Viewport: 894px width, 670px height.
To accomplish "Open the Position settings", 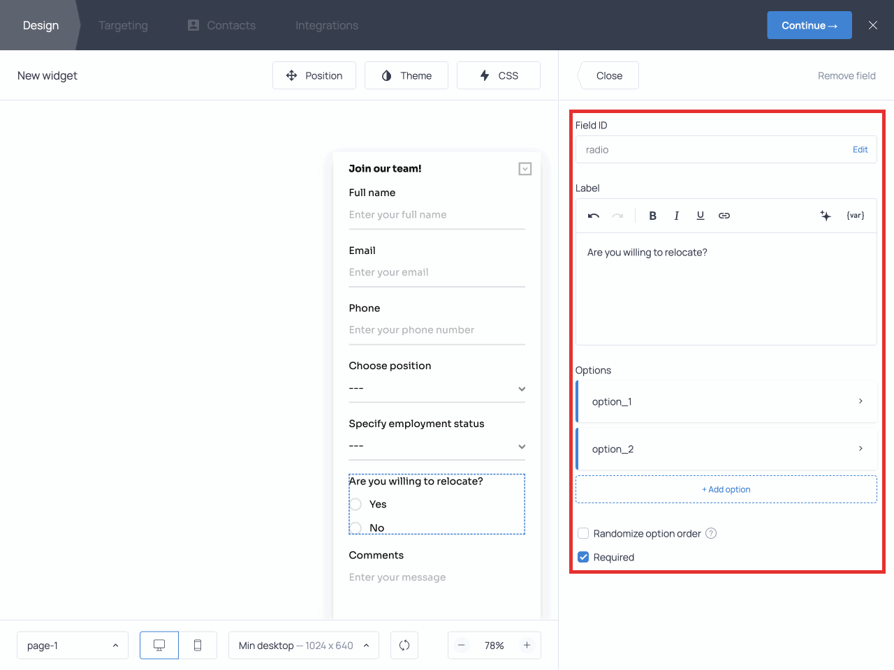I will (x=314, y=75).
